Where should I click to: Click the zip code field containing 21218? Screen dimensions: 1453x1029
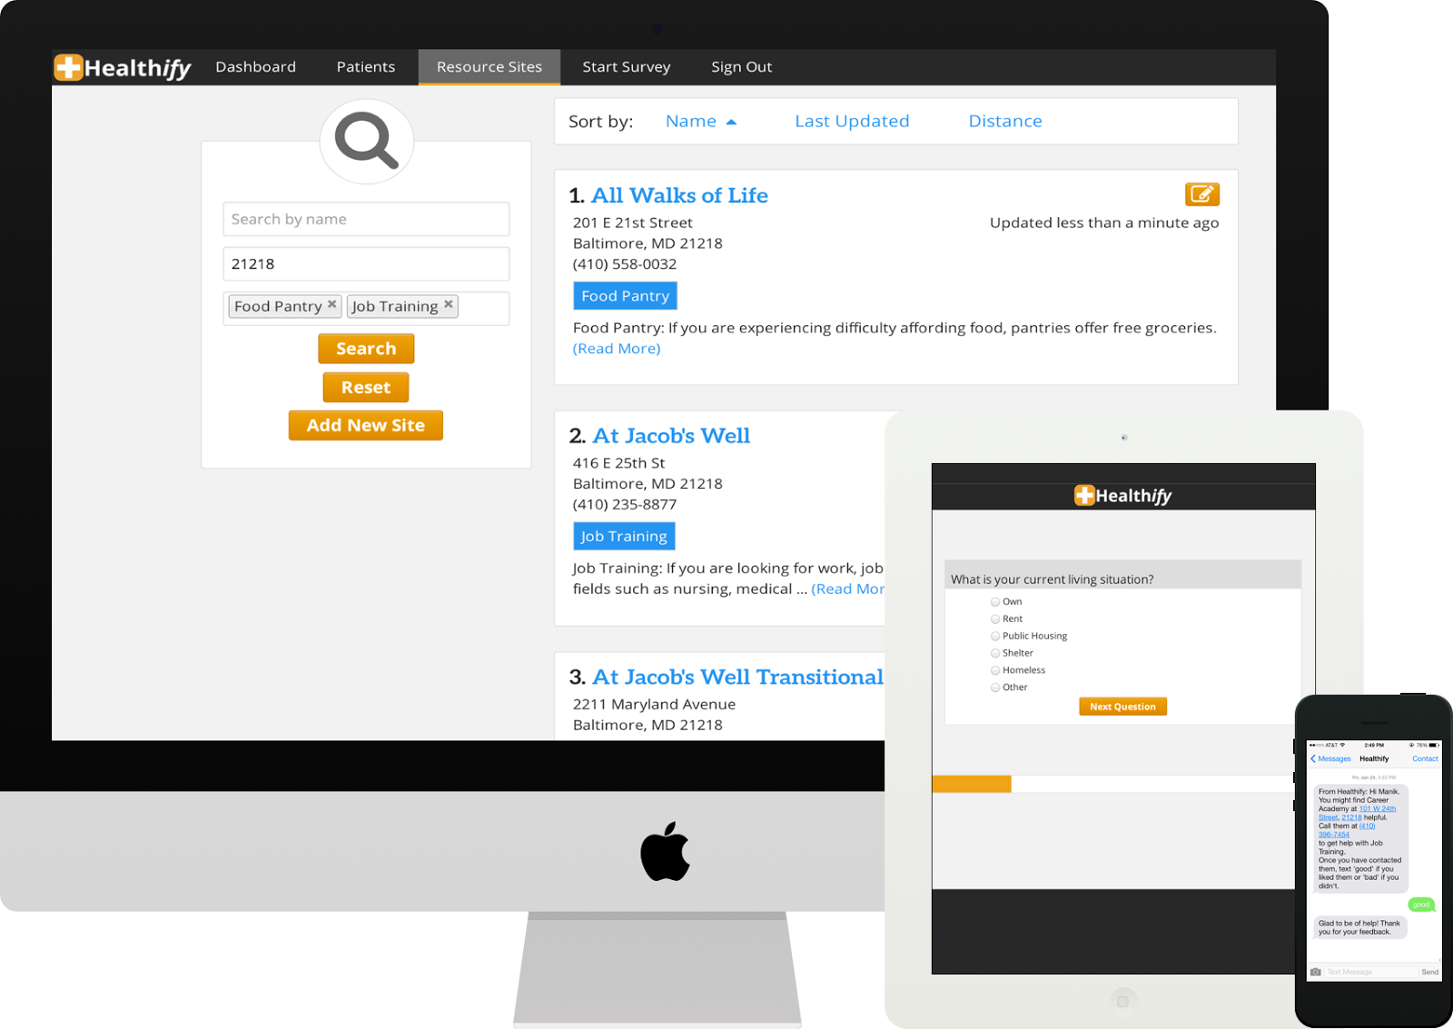tap(366, 264)
